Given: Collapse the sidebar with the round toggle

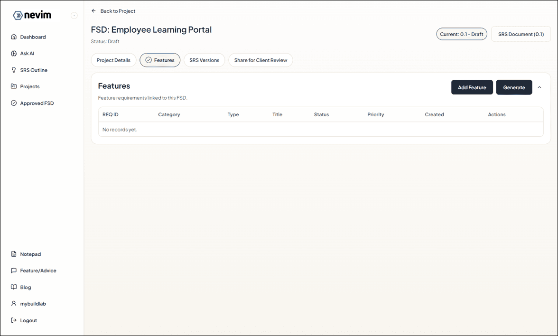Looking at the screenshot, I should click(x=74, y=15).
